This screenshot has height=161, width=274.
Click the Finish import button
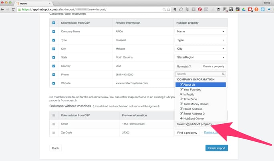(217, 148)
